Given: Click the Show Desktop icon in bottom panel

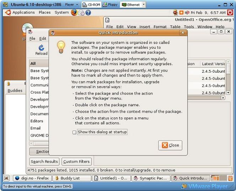Looking at the screenshot, I should 6,178.
